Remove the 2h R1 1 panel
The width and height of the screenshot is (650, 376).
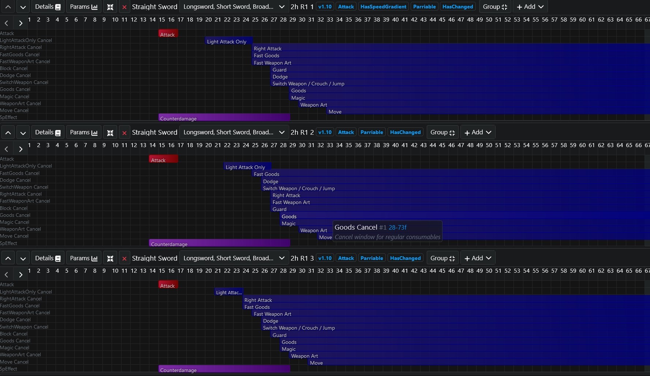tap(124, 7)
